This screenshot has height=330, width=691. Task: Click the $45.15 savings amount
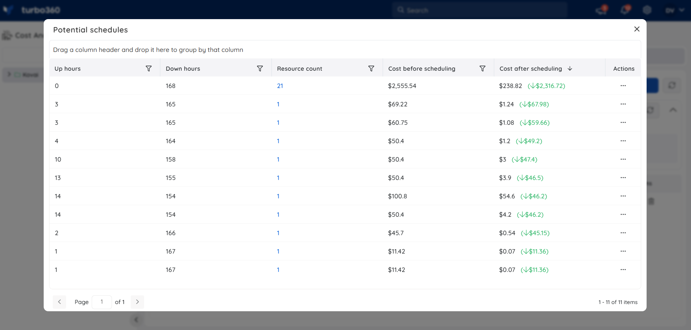coord(535,233)
